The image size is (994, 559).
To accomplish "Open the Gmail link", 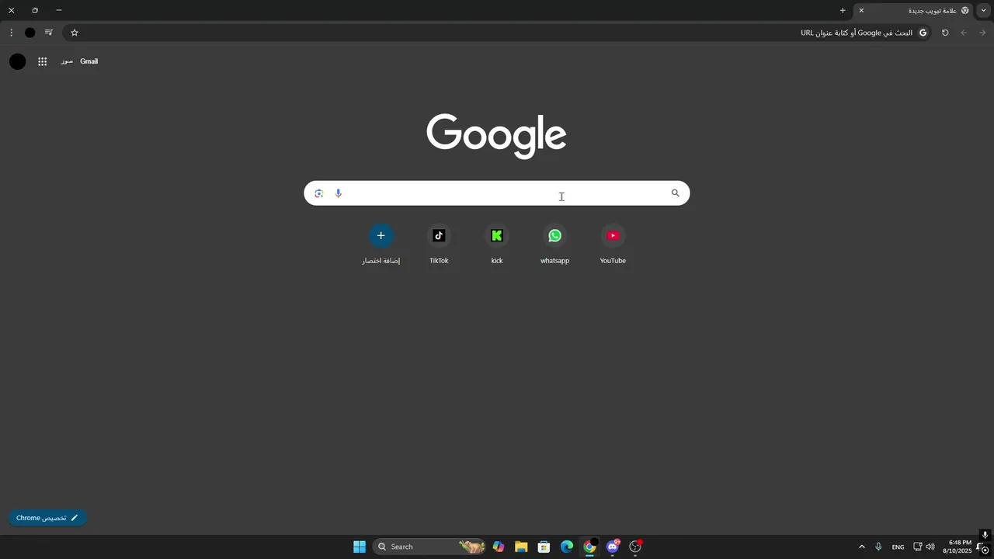I will (x=89, y=61).
